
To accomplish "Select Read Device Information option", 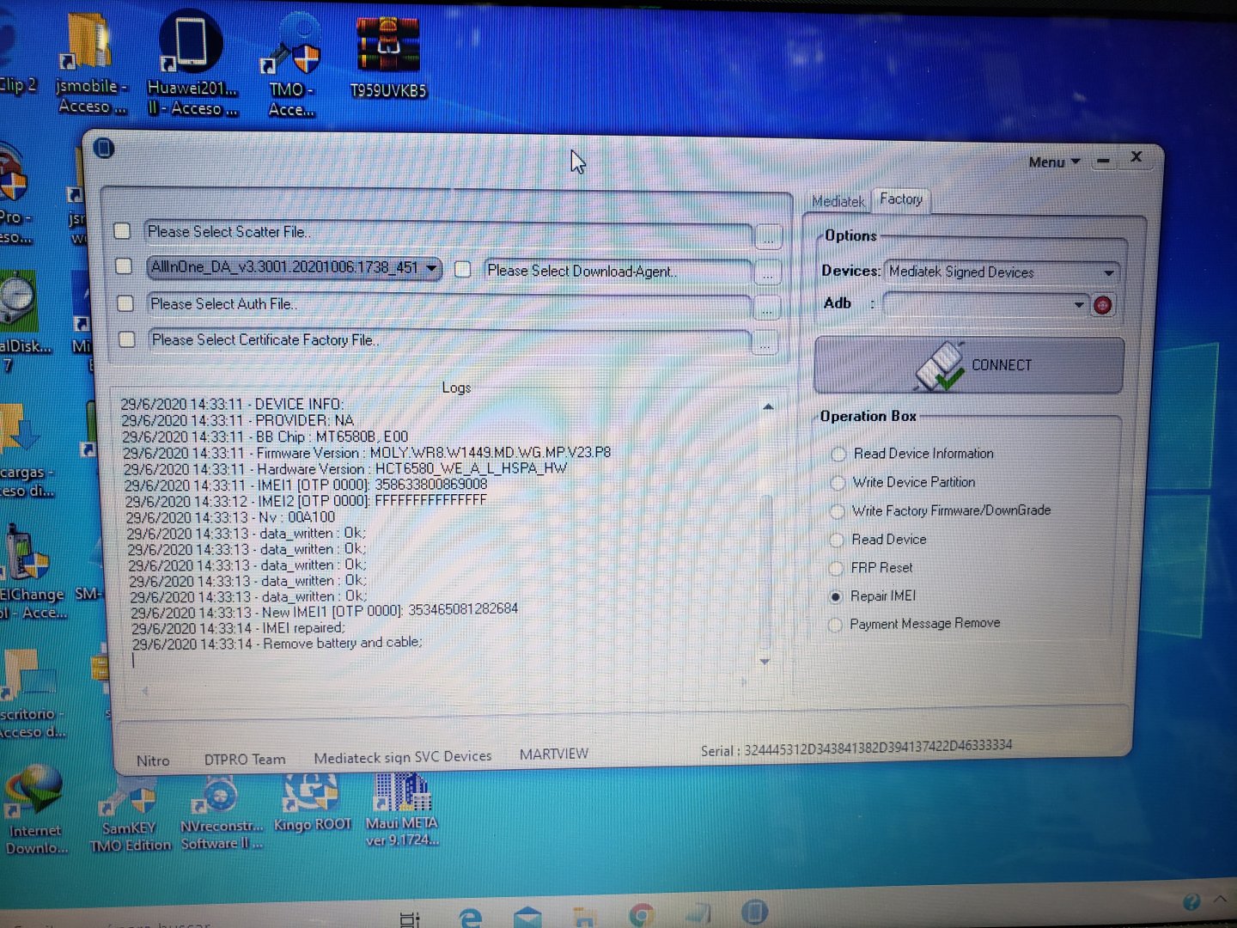I will pyautogui.click(x=839, y=454).
